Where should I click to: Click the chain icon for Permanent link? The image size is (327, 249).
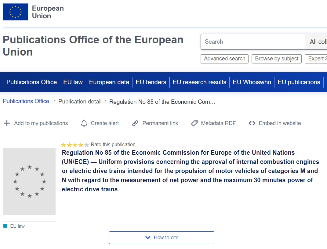[135, 123]
